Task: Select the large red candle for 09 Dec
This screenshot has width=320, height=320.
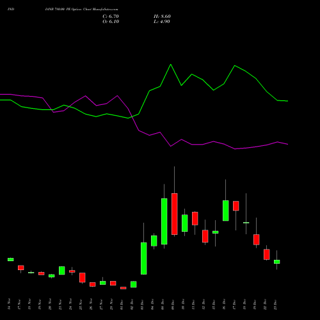Action: pyautogui.click(x=175, y=214)
